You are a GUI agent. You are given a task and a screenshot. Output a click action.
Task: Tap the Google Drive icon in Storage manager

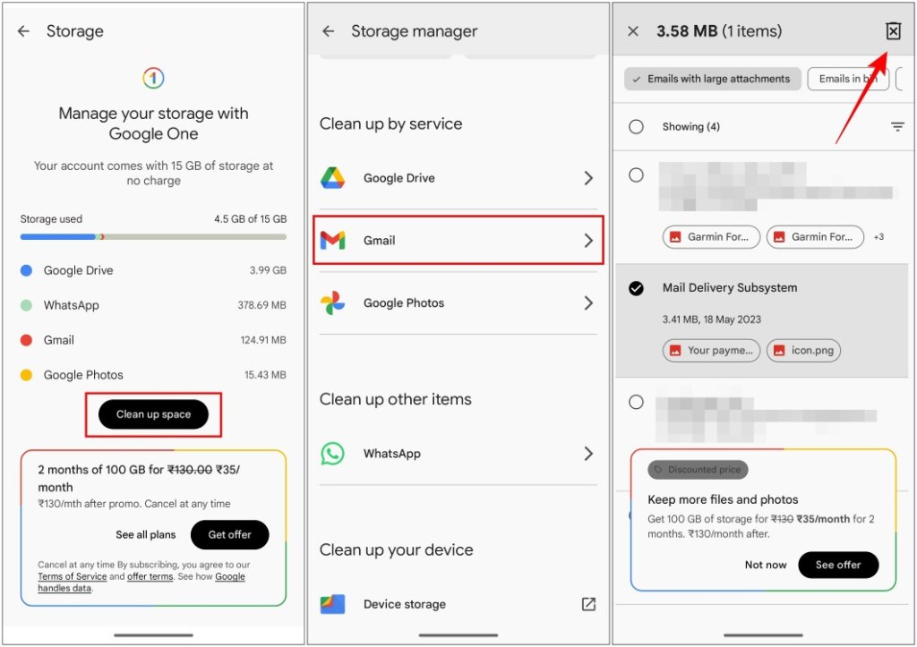point(332,178)
